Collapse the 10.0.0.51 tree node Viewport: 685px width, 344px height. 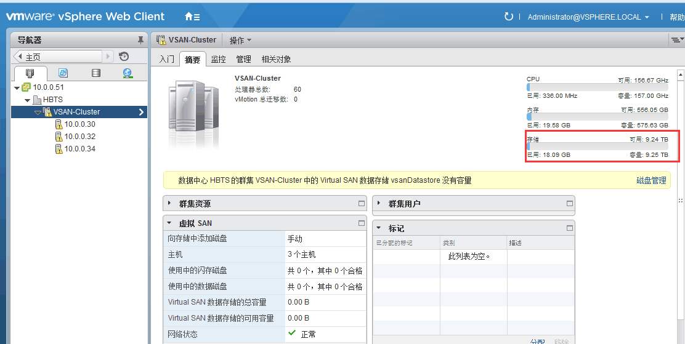click(17, 88)
